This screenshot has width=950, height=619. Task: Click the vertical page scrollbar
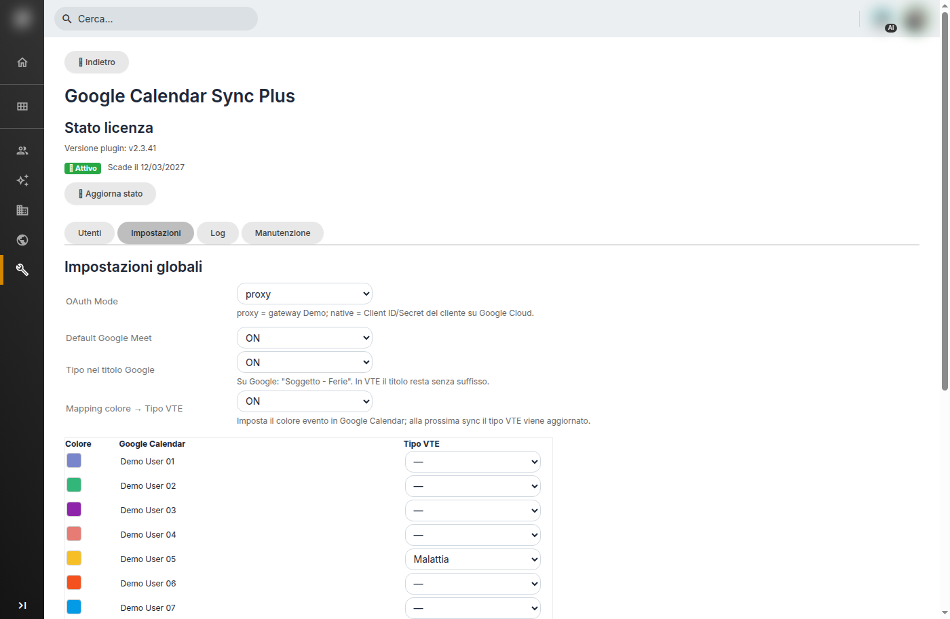[945, 200]
